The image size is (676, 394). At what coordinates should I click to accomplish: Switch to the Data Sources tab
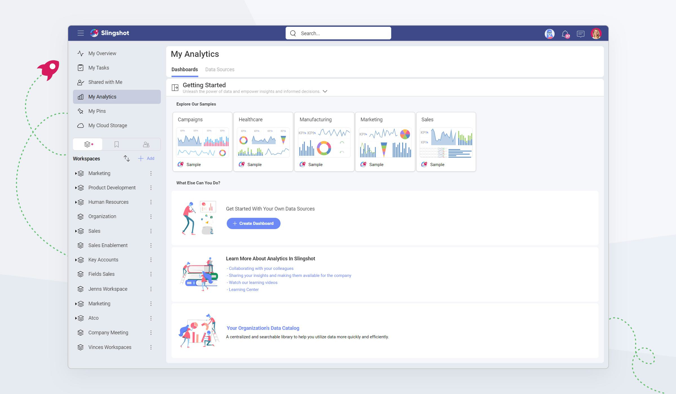(220, 70)
